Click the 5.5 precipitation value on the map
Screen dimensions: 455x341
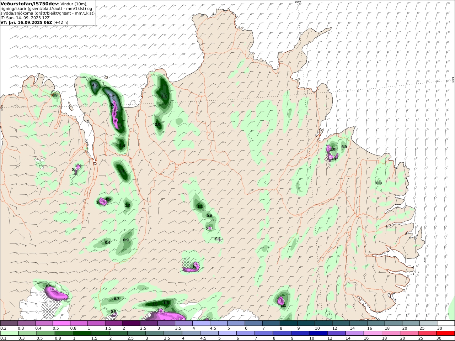point(111,95)
